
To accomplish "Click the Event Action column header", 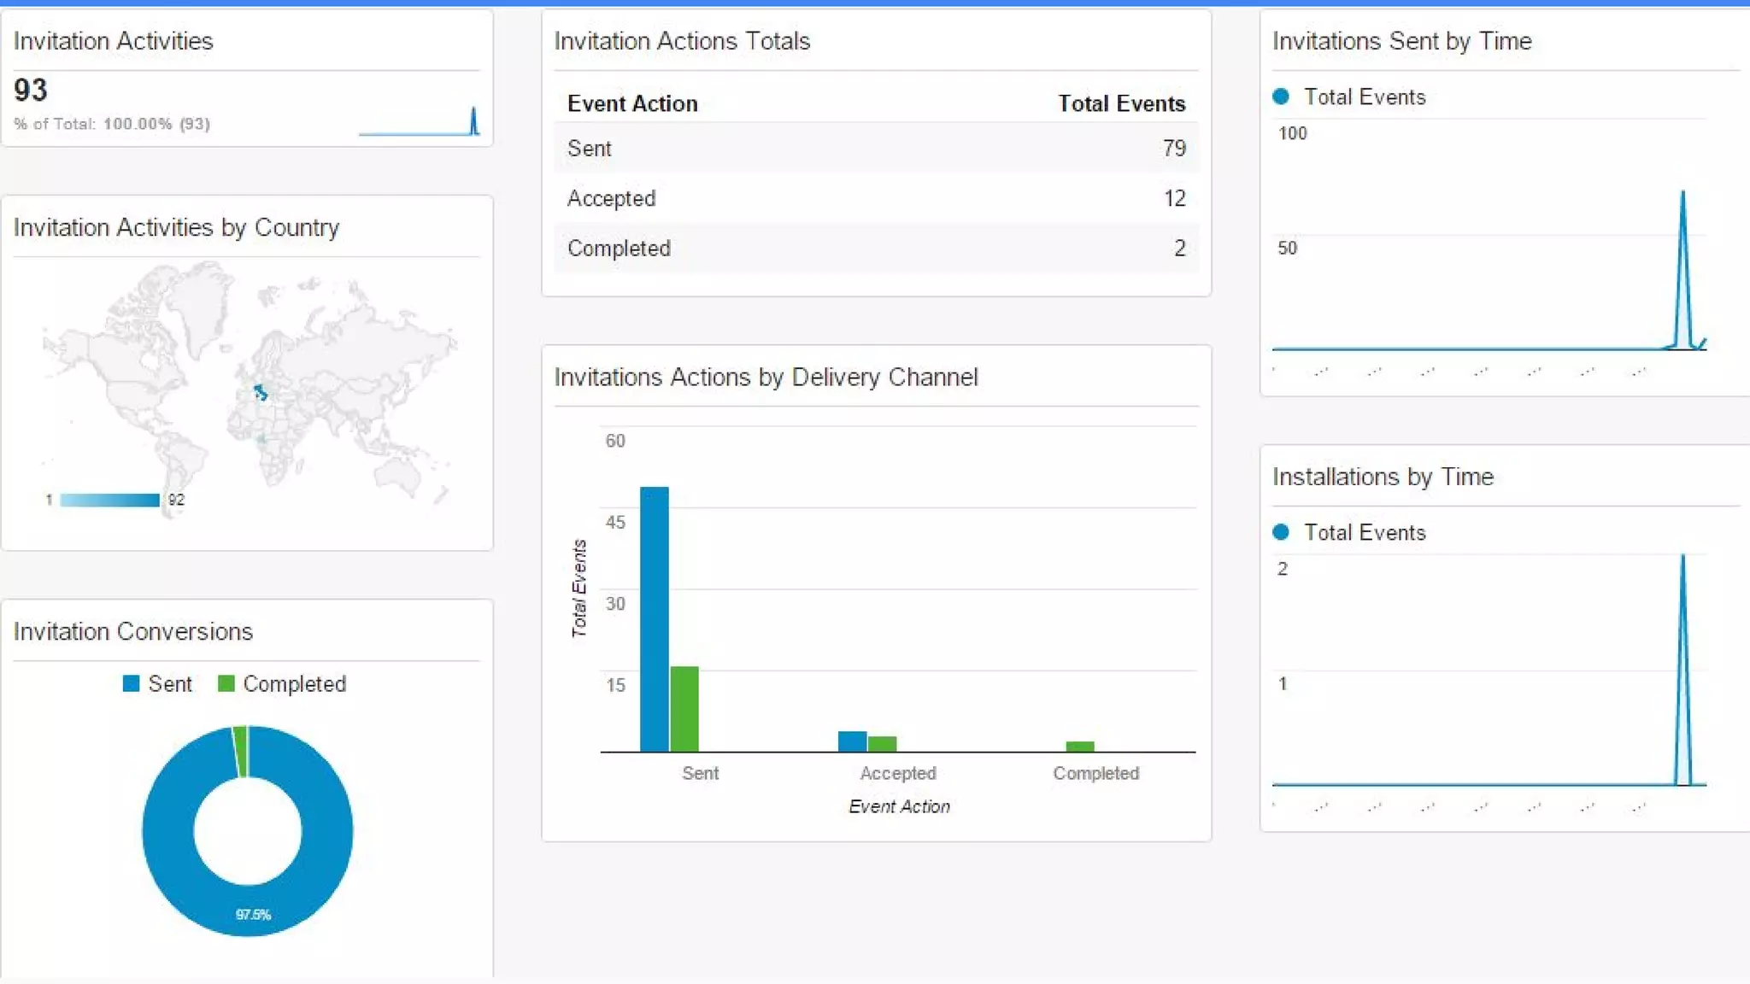I will (632, 103).
